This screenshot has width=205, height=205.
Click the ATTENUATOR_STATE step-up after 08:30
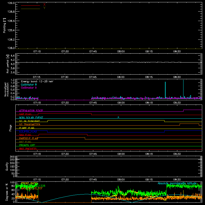(183, 111)
